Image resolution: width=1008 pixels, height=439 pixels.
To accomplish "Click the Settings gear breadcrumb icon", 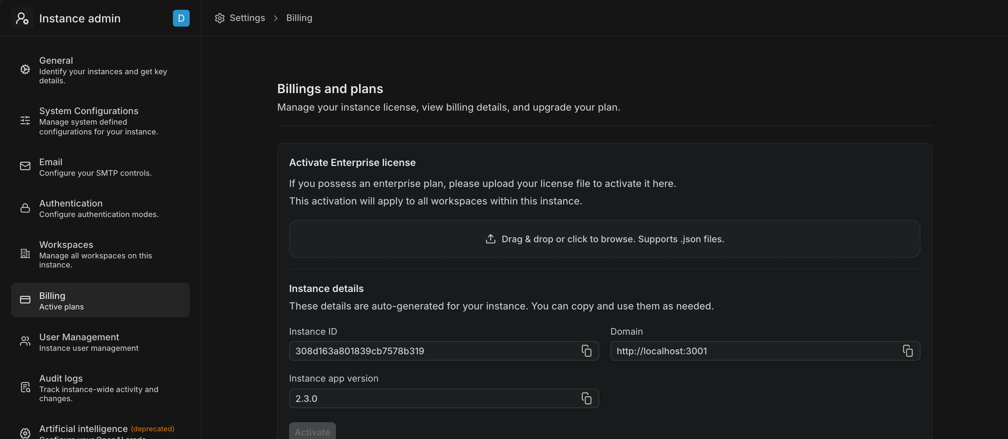I will [220, 18].
